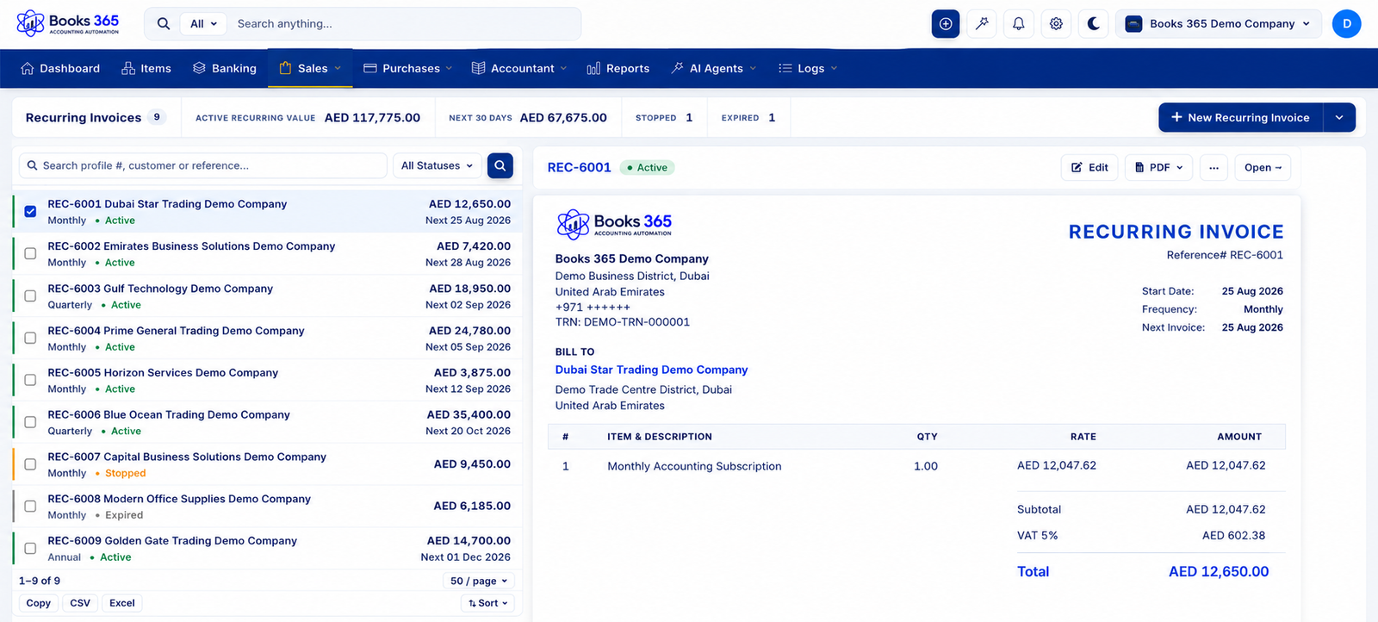Image resolution: width=1378 pixels, height=622 pixels.
Task: Open the Banking menu
Action: pos(225,68)
